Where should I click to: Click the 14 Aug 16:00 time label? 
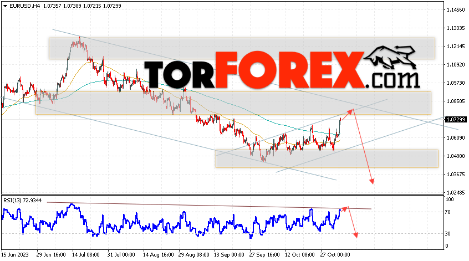pyautogui.click(x=158, y=255)
